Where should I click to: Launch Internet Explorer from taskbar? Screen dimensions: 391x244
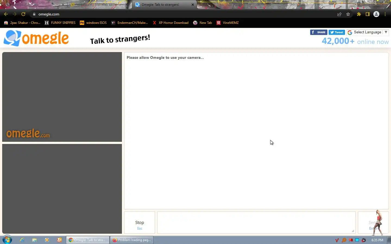point(22,240)
